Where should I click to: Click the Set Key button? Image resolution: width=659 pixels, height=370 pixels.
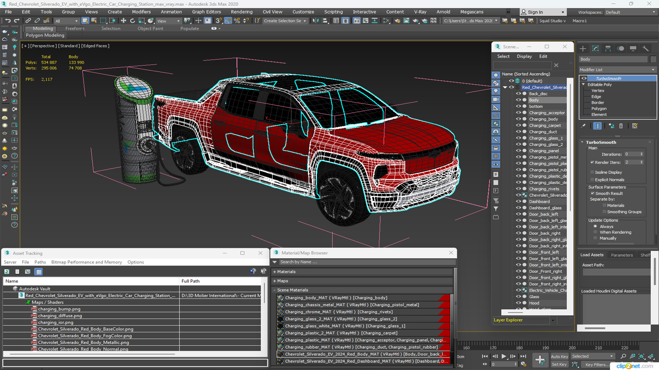click(x=559, y=364)
